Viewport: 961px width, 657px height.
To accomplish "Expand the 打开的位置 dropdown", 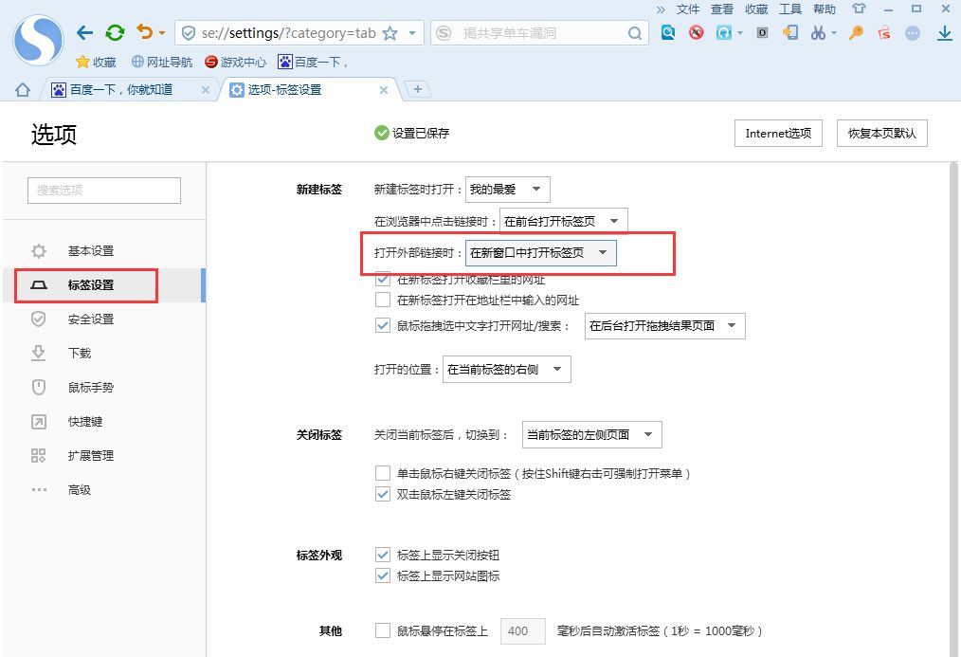I will click(506, 370).
